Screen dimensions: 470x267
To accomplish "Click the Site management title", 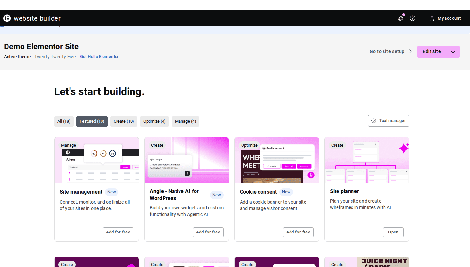I will click(81, 192).
